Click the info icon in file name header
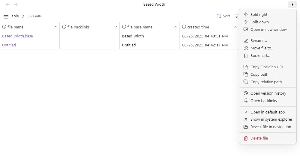The image size is (300, 156). [4, 27]
